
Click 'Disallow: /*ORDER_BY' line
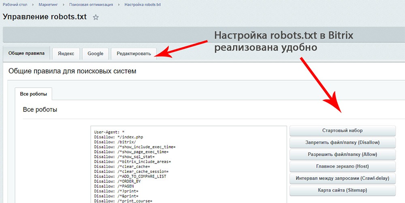click(x=117, y=181)
